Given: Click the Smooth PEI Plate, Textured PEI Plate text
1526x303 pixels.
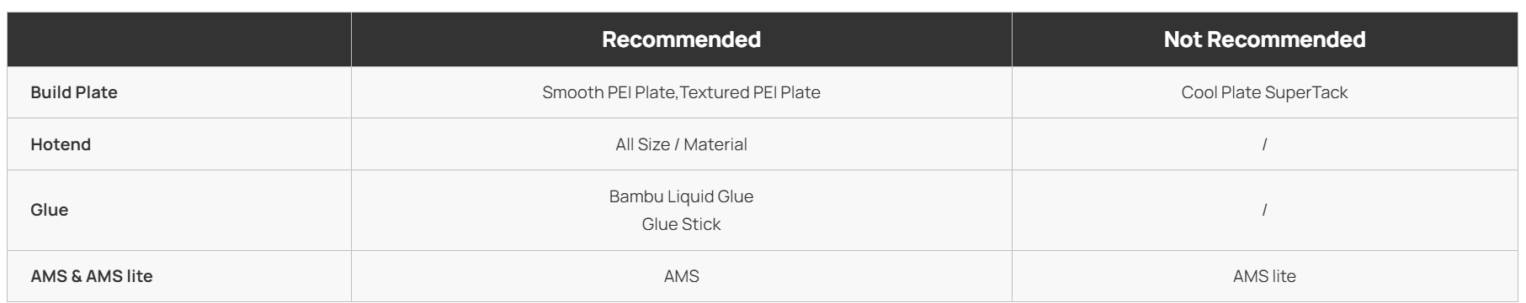Looking at the screenshot, I should click(x=681, y=92).
